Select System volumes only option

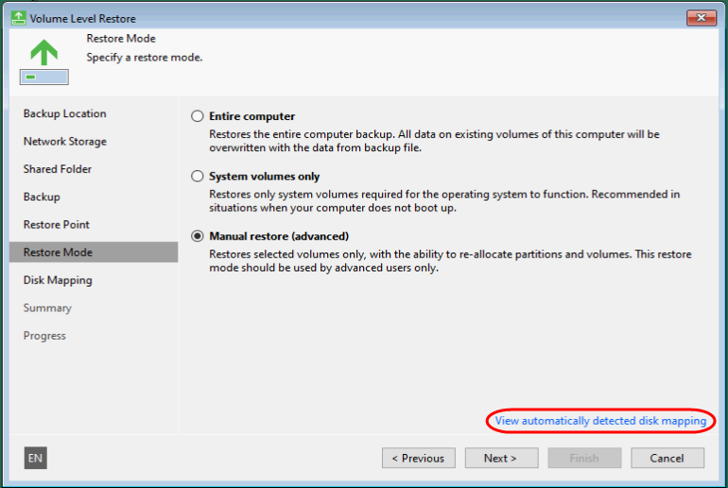[x=198, y=176]
